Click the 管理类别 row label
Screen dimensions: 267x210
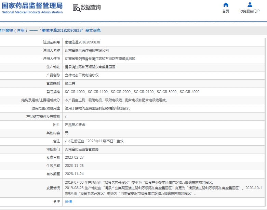[53, 83]
